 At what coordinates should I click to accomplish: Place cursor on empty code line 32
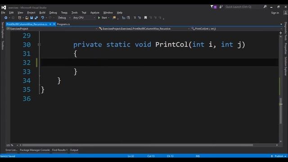click(x=159, y=63)
